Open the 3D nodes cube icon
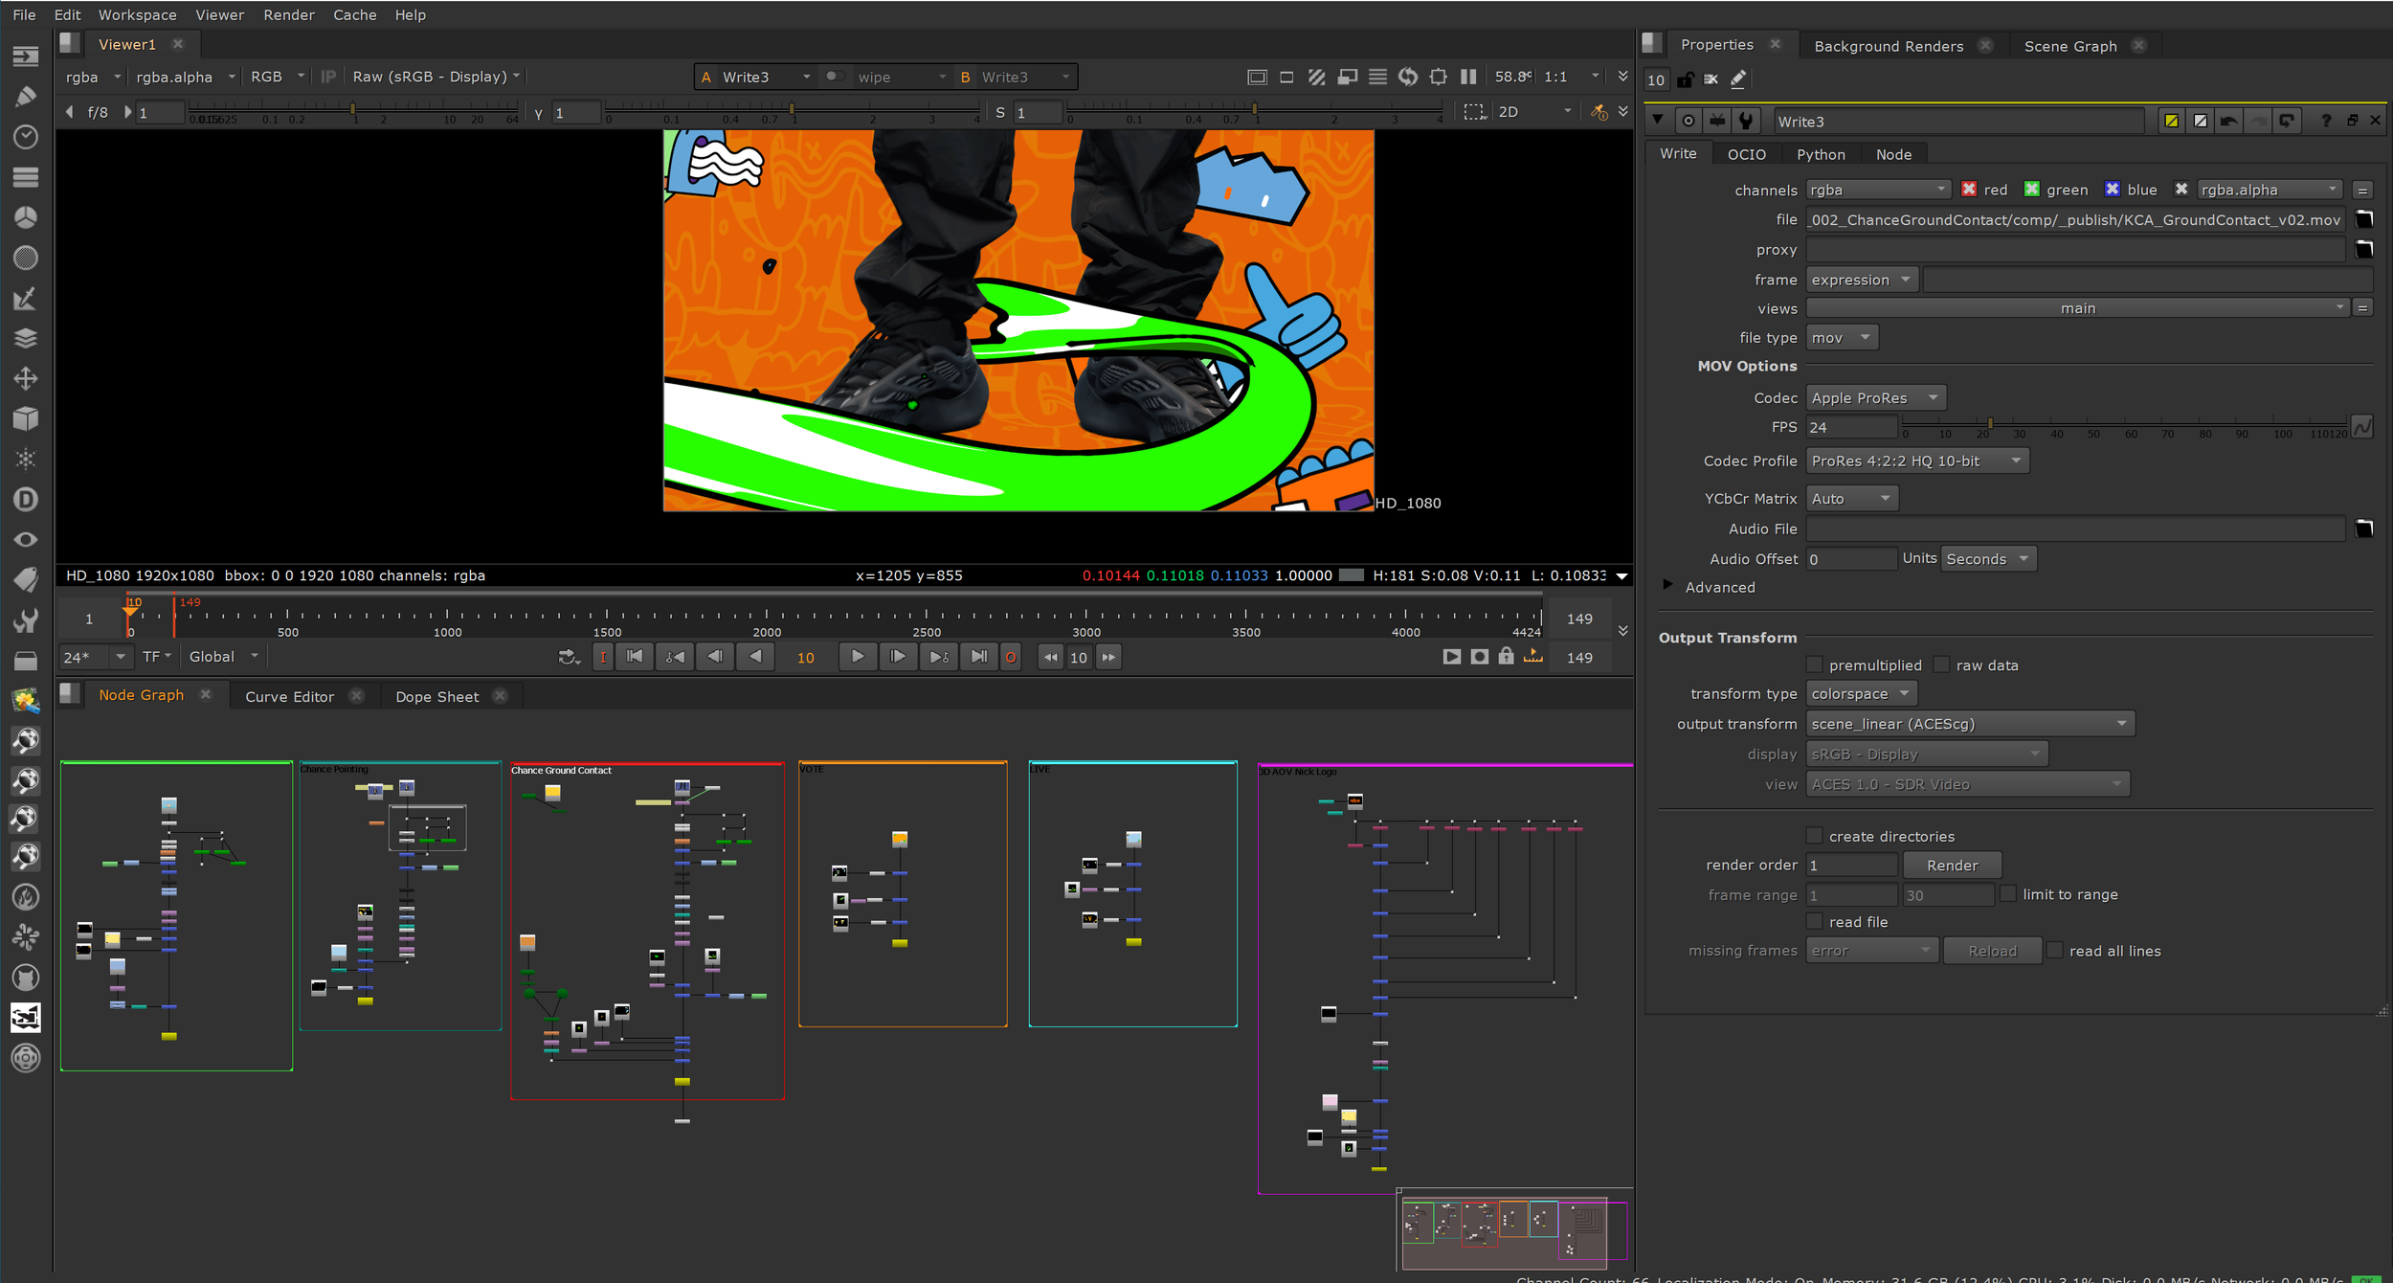Viewport: 2393px width, 1283px height. pos(26,418)
